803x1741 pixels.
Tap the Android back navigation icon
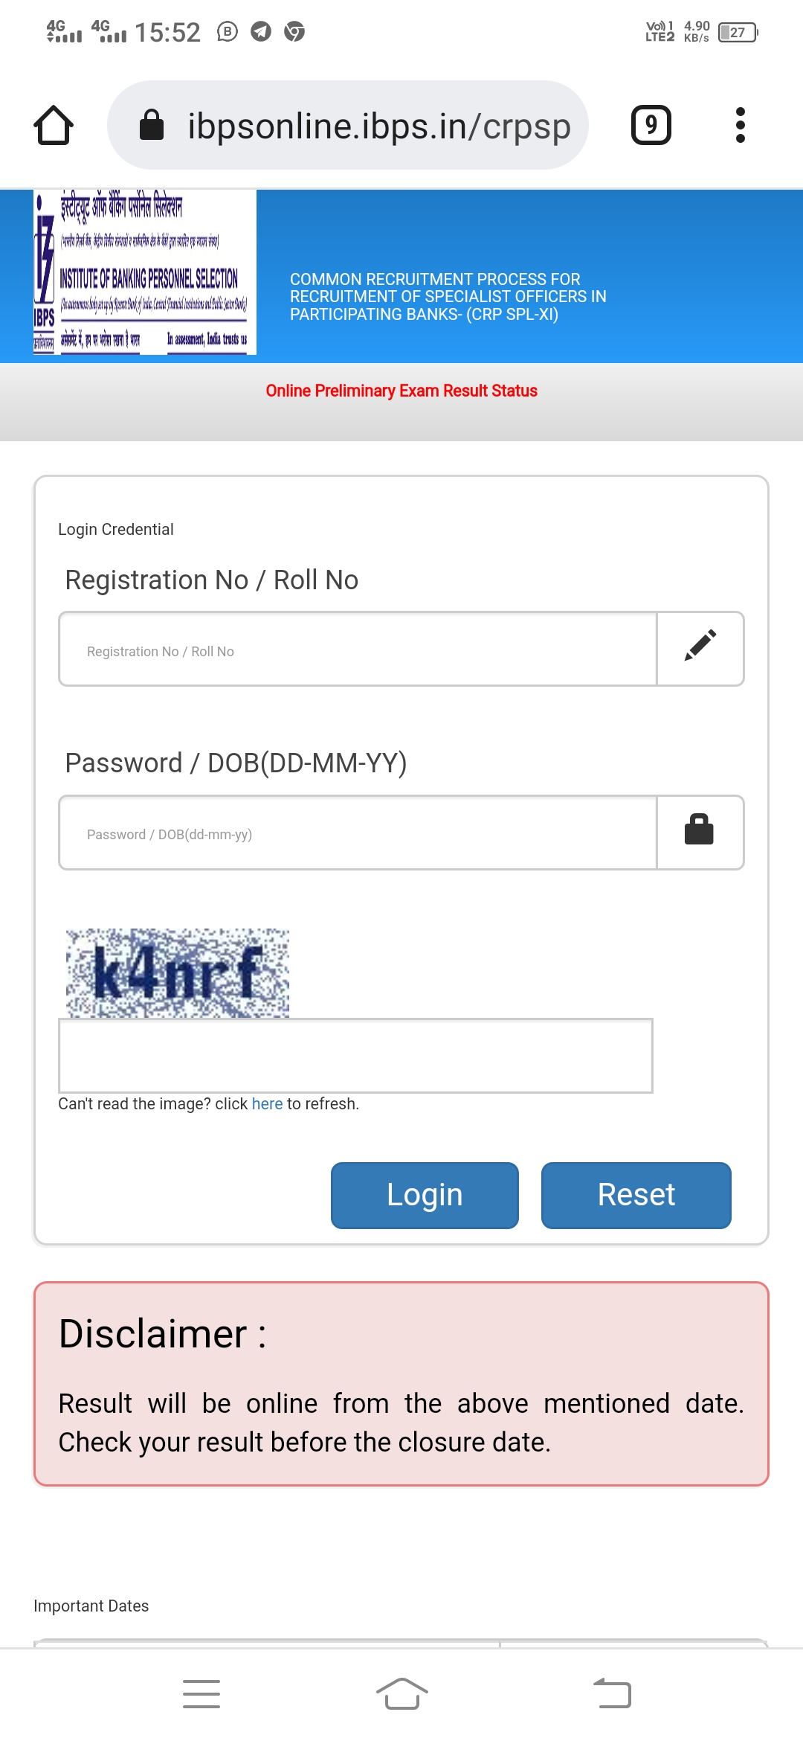[x=612, y=1694]
